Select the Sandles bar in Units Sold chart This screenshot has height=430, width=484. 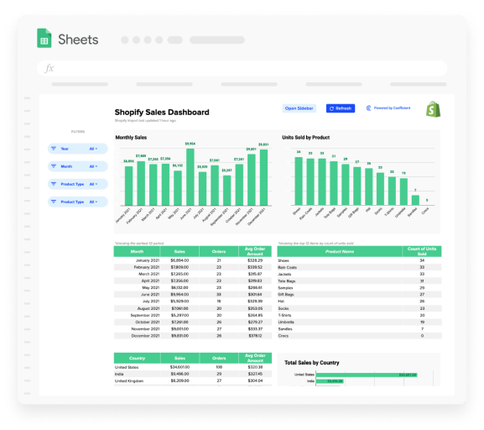pos(415,201)
